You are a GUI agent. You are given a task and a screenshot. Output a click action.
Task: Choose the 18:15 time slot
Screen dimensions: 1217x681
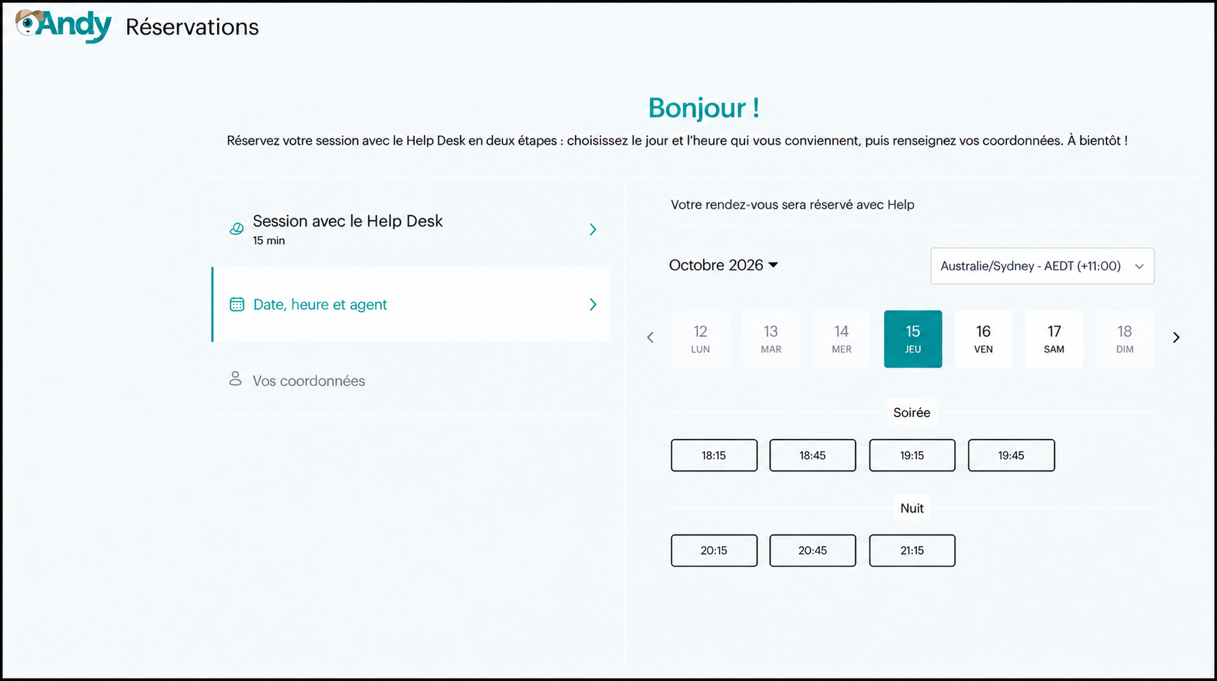coord(714,455)
